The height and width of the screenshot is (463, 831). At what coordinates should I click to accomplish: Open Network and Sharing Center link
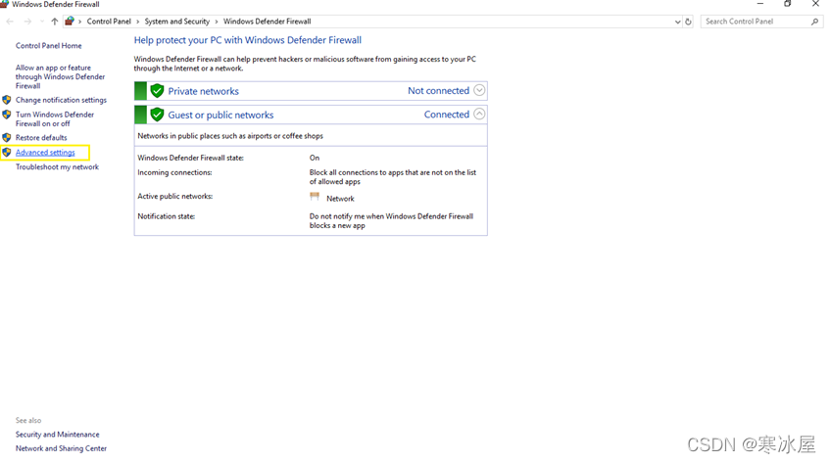click(x=61, y=448)
